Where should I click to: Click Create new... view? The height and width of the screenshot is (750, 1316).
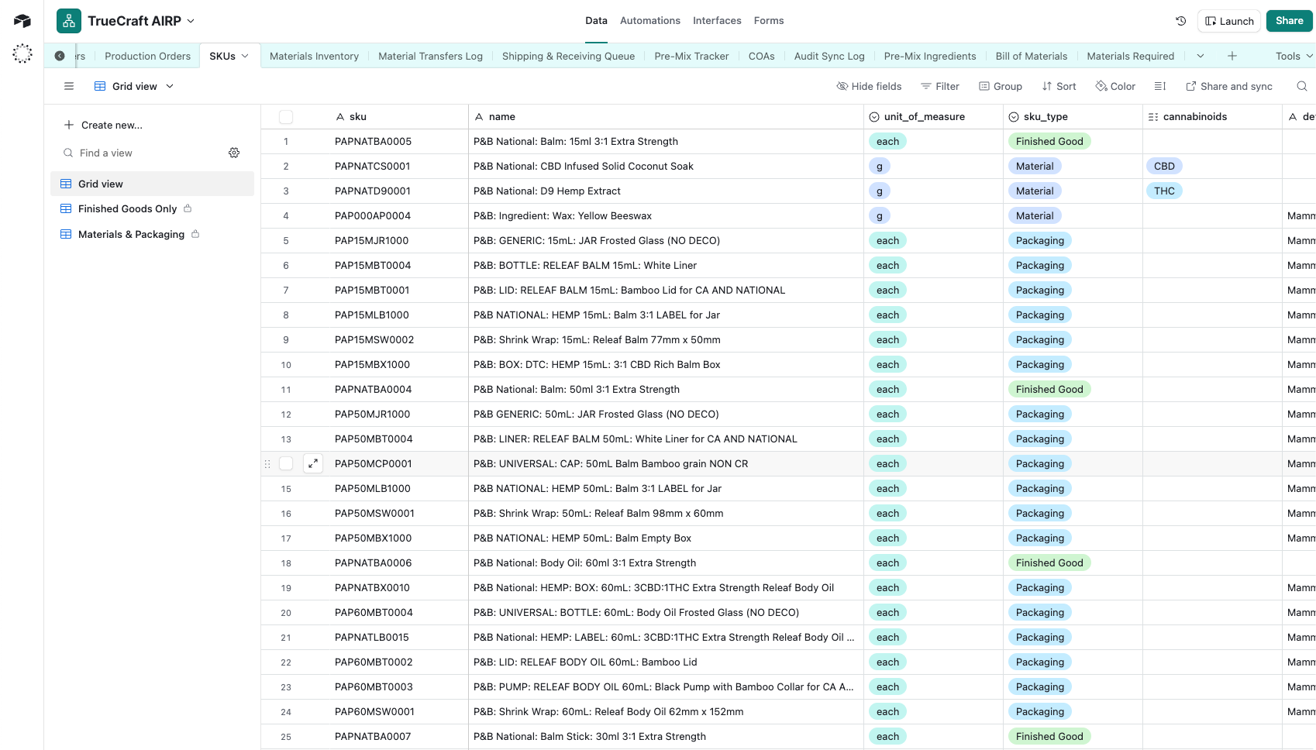[x=103, y=125]
